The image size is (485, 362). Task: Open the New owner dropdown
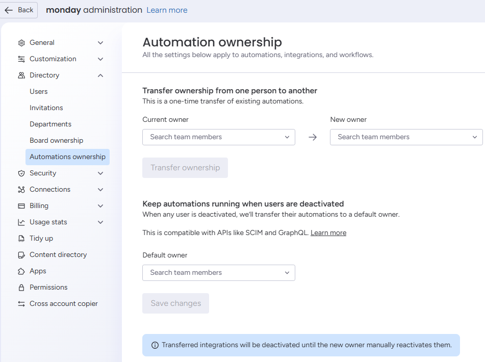406,137
